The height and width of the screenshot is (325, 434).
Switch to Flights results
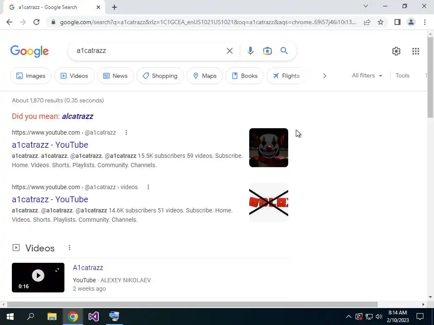pyautogui.click(x=286, y=76)
